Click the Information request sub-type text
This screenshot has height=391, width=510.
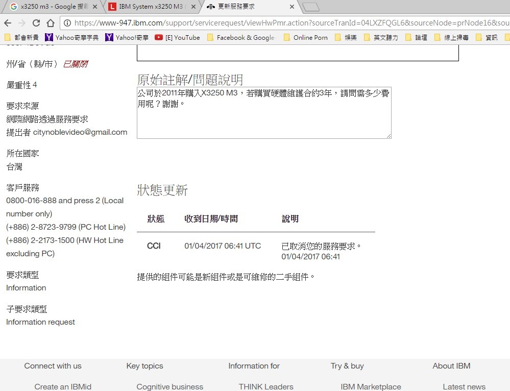point(40,322)
